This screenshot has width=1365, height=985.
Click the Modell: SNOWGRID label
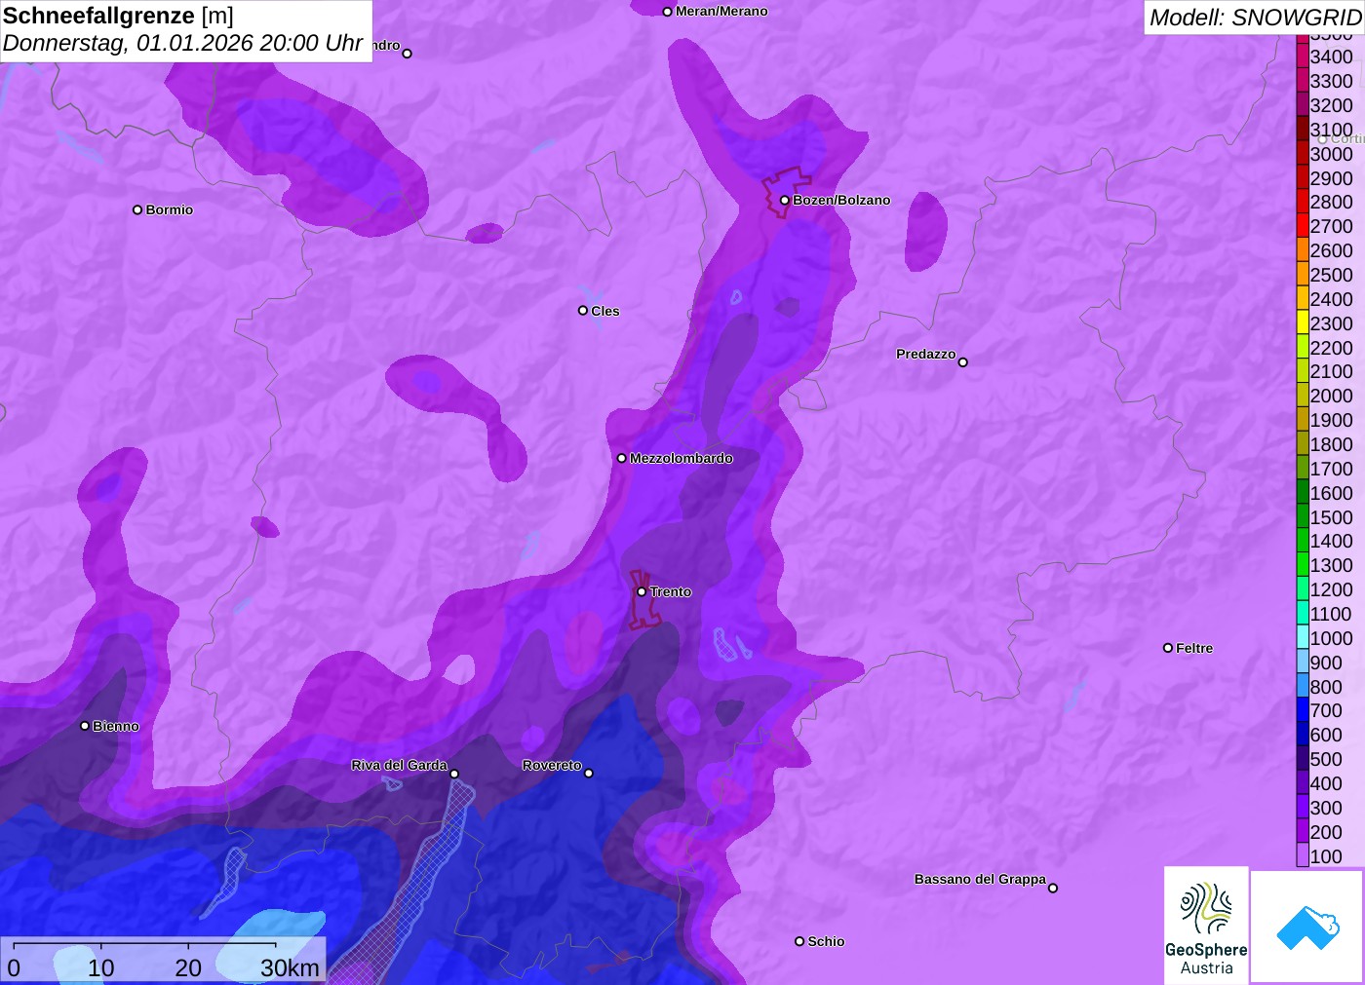[1255, 18]
